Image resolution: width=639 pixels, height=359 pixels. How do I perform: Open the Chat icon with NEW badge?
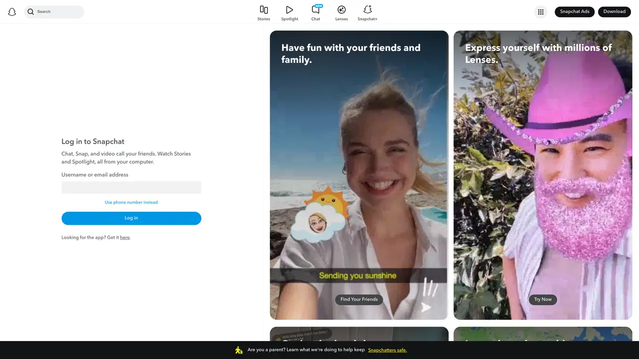(x=317, y=9)
